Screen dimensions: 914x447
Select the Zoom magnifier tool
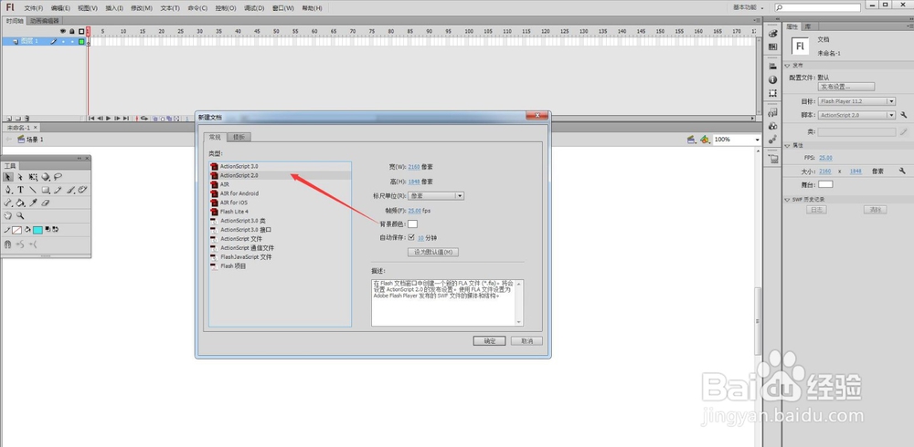point(20,215)
